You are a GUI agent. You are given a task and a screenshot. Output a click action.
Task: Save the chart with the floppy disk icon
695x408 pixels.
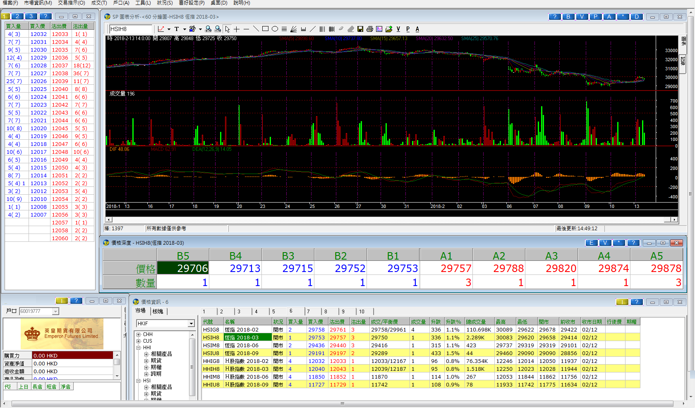pos(360,29)
